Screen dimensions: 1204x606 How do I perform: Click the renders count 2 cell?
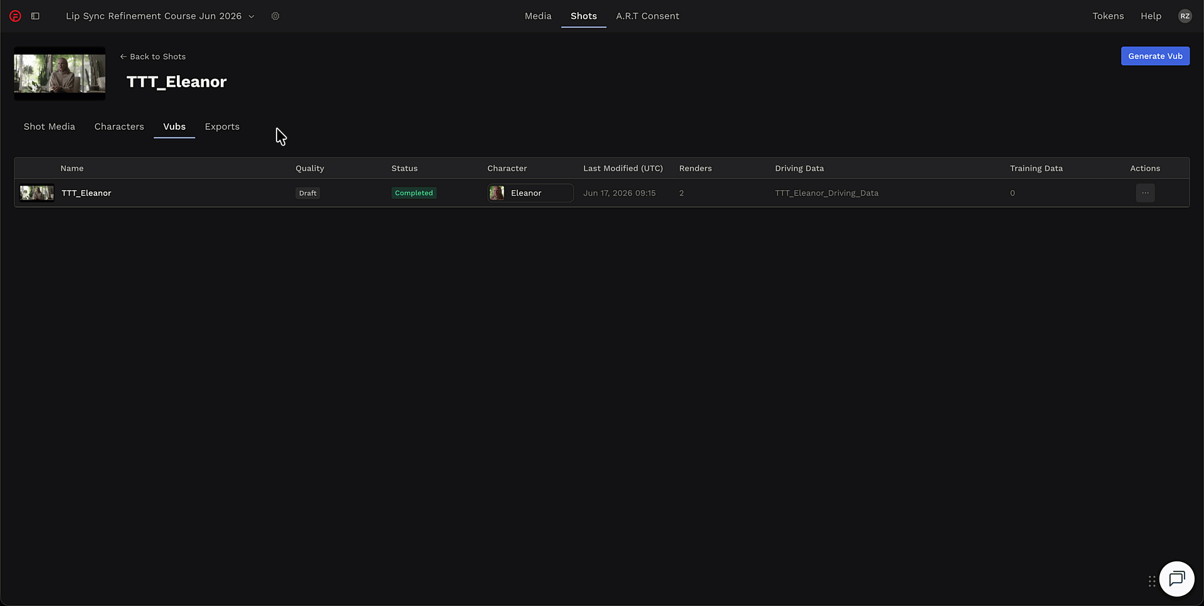tap(682, 193)
